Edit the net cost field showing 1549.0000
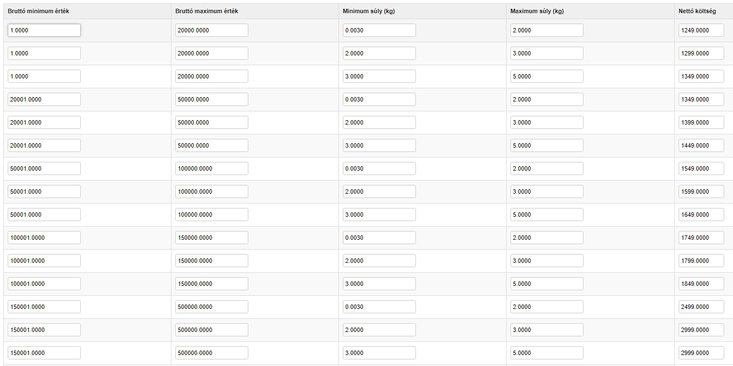The height and width of the screenshot is (366, 733). [701, 168]
